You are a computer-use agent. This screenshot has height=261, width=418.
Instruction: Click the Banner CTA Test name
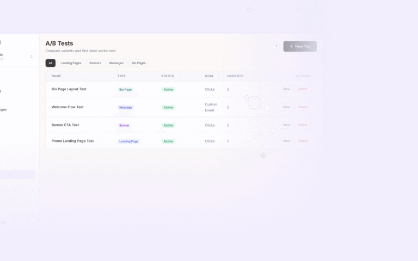coord(65,125)
